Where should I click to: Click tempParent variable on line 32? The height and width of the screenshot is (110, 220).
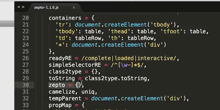65,99
